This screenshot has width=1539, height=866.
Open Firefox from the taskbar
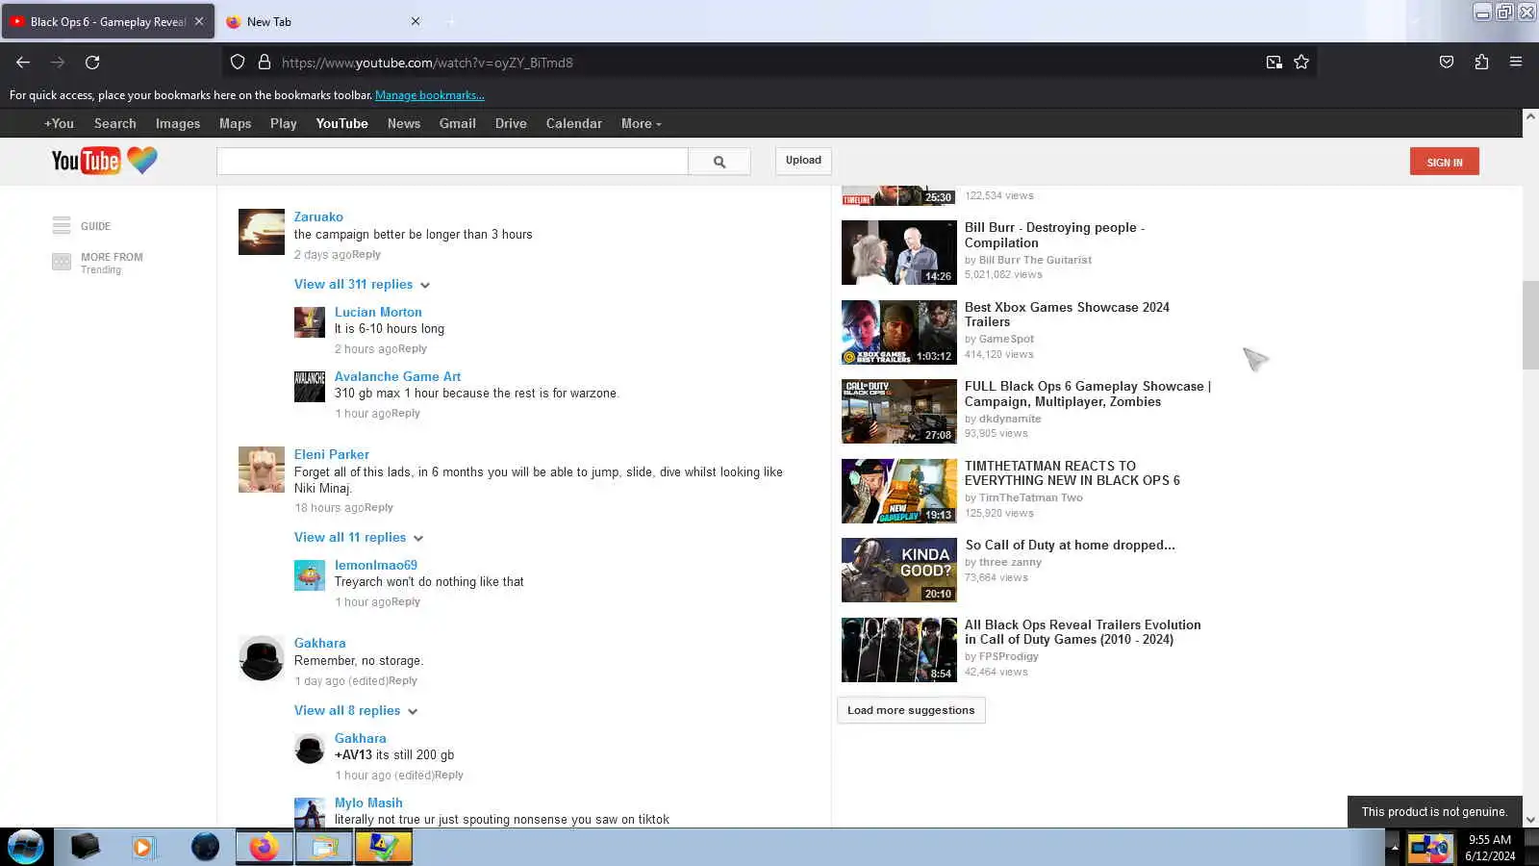[264, 847]
